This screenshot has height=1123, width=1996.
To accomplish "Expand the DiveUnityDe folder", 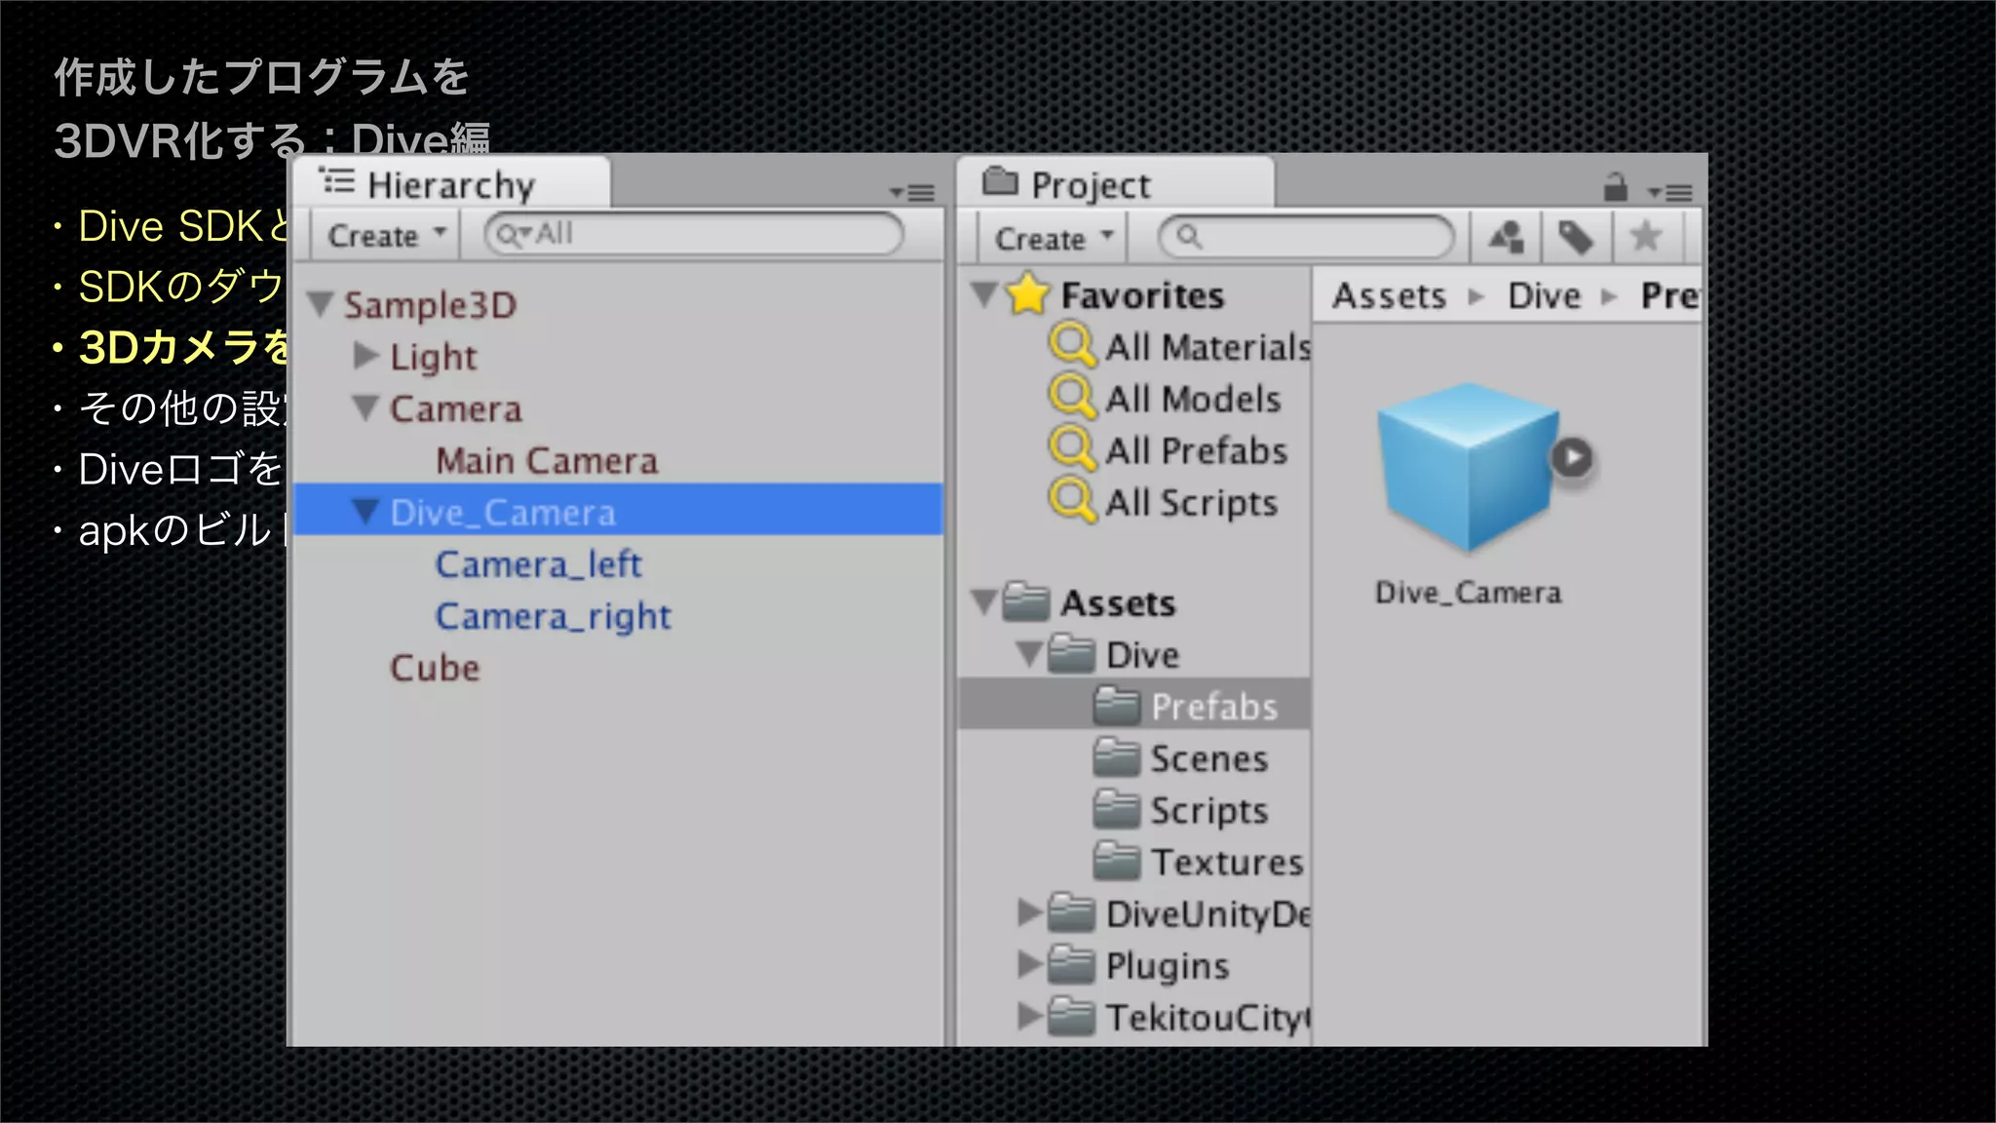I will click(1030, 912).
